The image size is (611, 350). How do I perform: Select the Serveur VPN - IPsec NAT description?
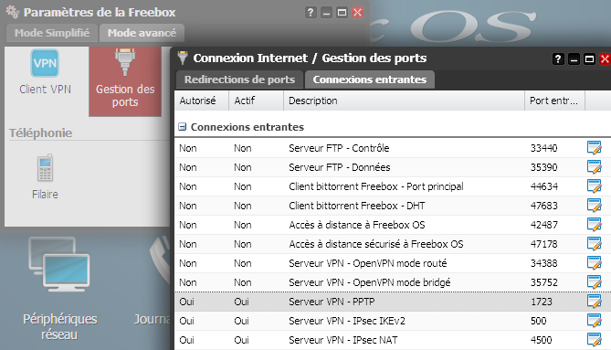342,340
